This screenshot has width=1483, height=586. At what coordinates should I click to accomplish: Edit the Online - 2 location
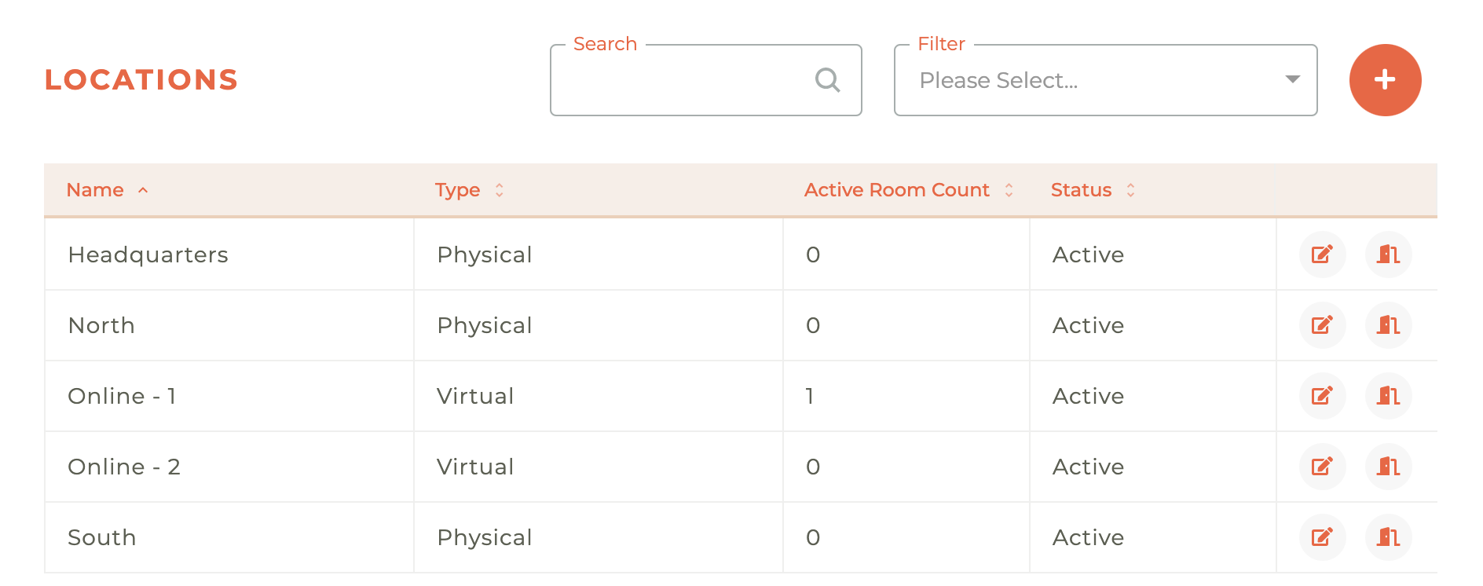[1322, 467]
